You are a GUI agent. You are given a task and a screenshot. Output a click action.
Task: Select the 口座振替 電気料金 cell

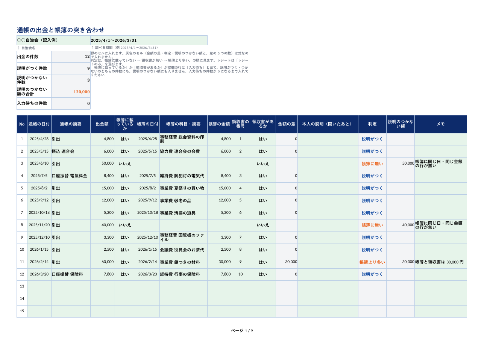71,176
